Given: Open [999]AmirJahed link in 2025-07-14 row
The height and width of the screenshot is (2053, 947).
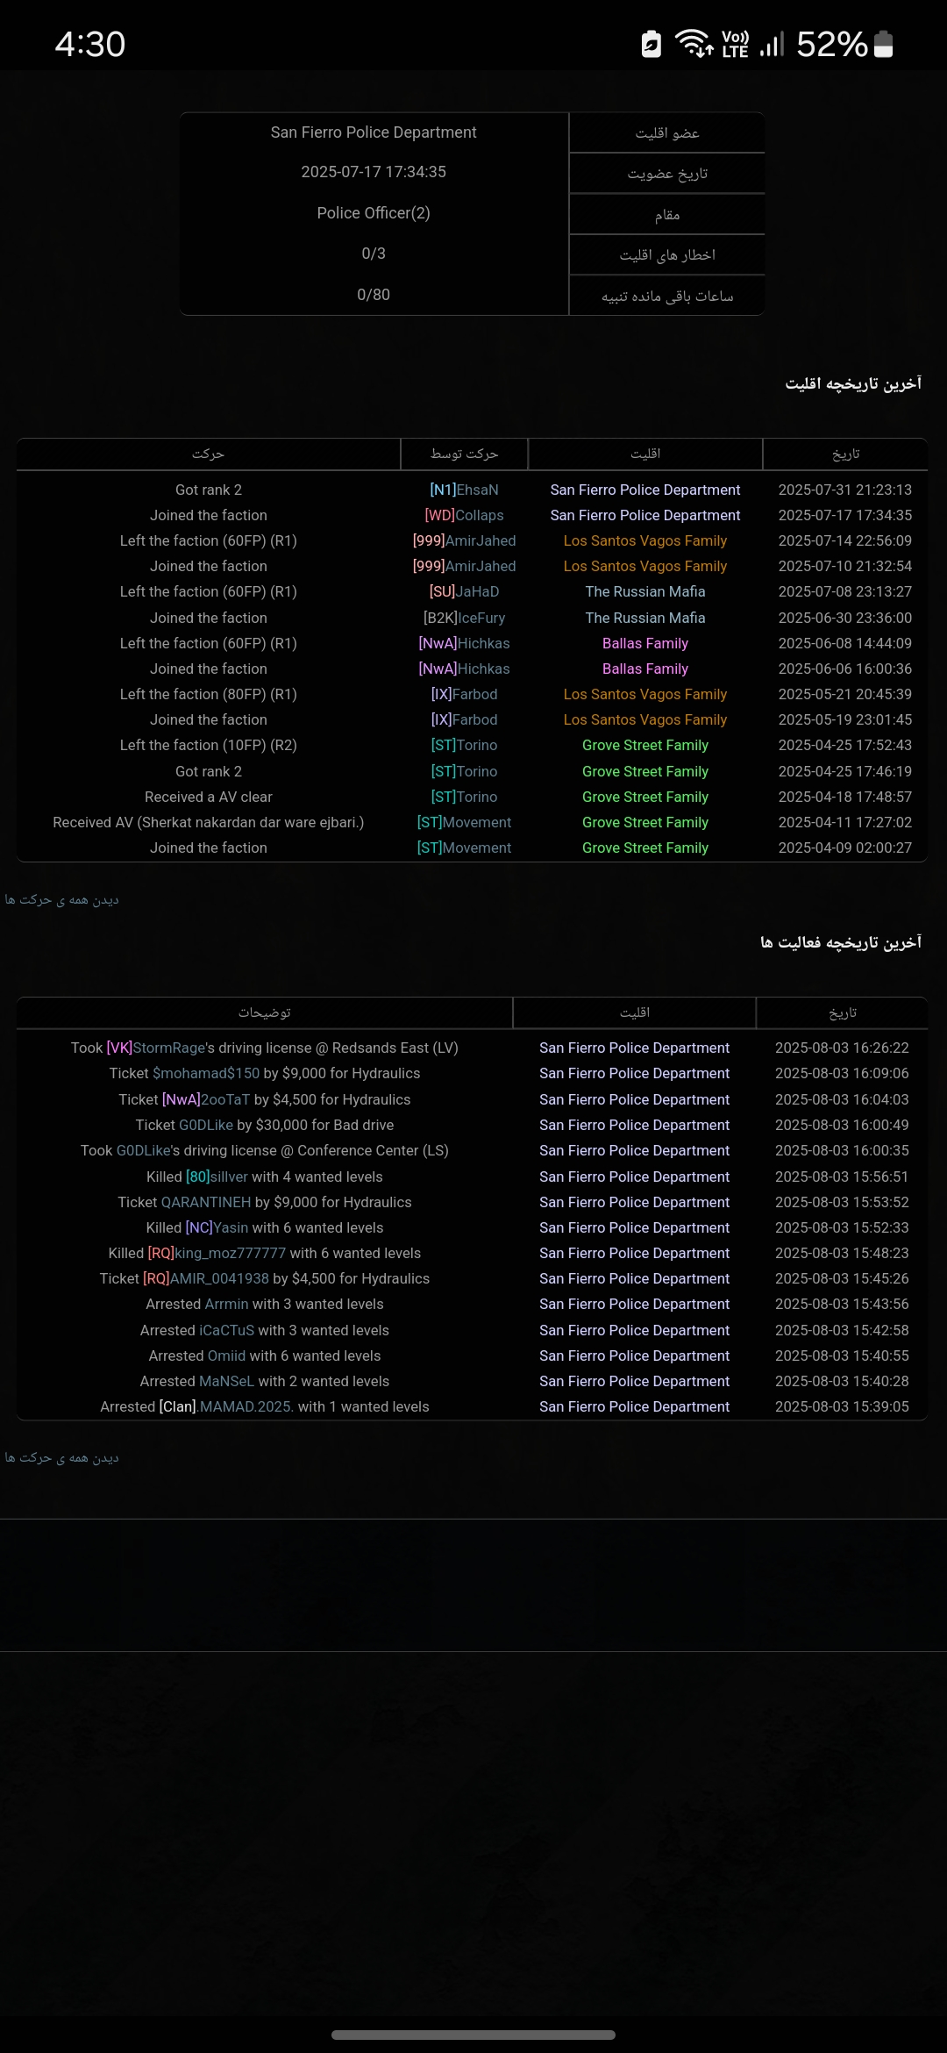Looking at the screenshot, I should pyautogui.click(x=464, y=540).
